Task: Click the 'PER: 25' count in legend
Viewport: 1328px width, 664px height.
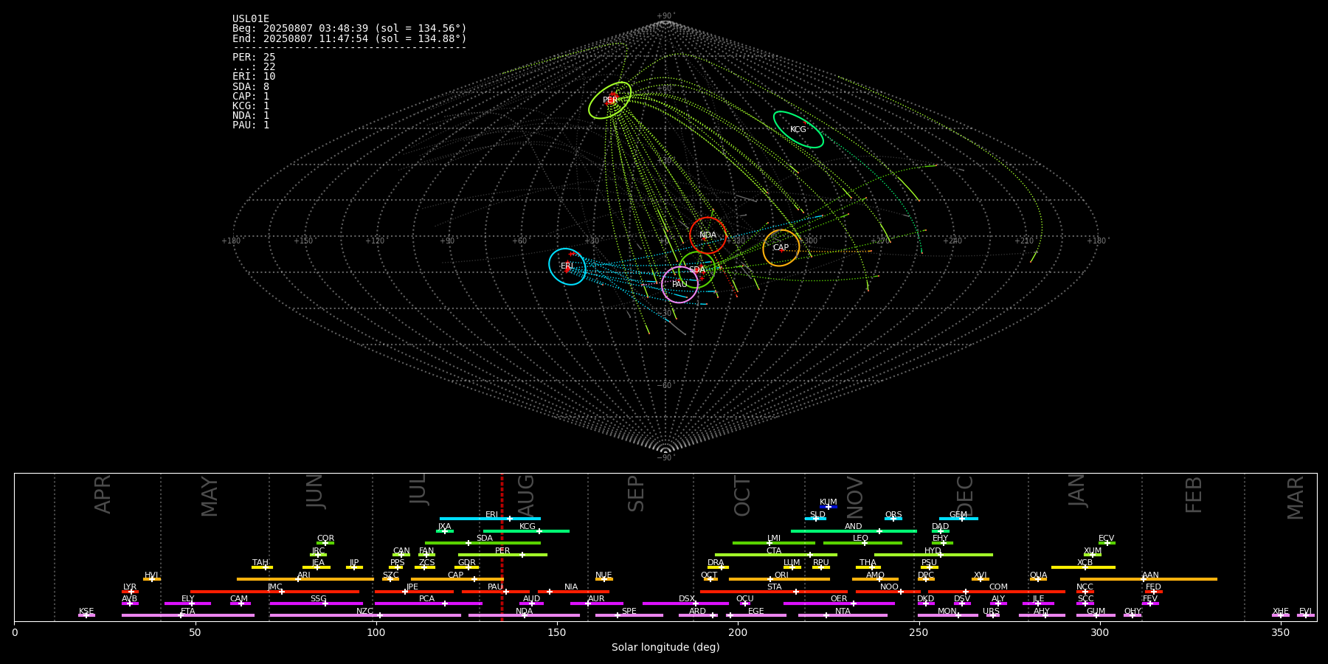Action: [254, 58]
